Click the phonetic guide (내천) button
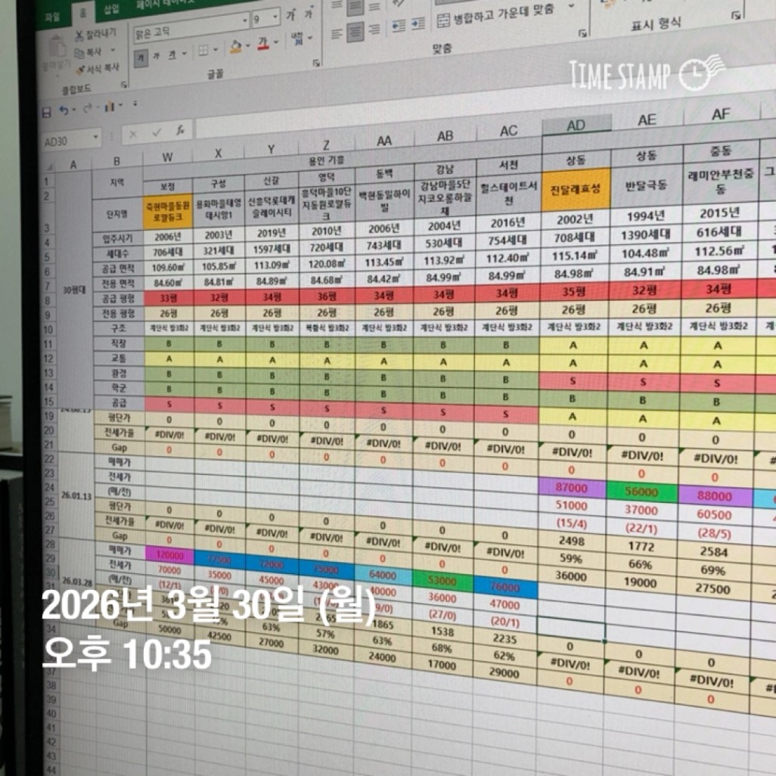776x776 pixels. click(x=297, y=39)
